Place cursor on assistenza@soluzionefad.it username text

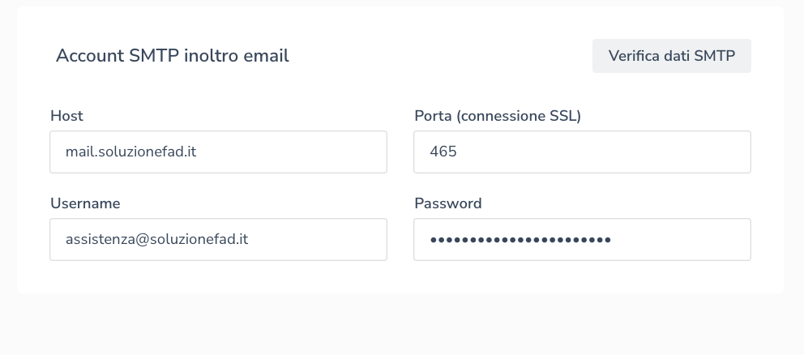pyautogui.click(x=156, y=239)
